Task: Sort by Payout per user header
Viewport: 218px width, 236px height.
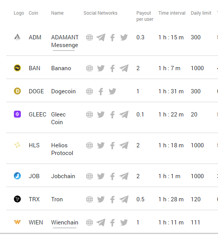Action: [145, 16]
